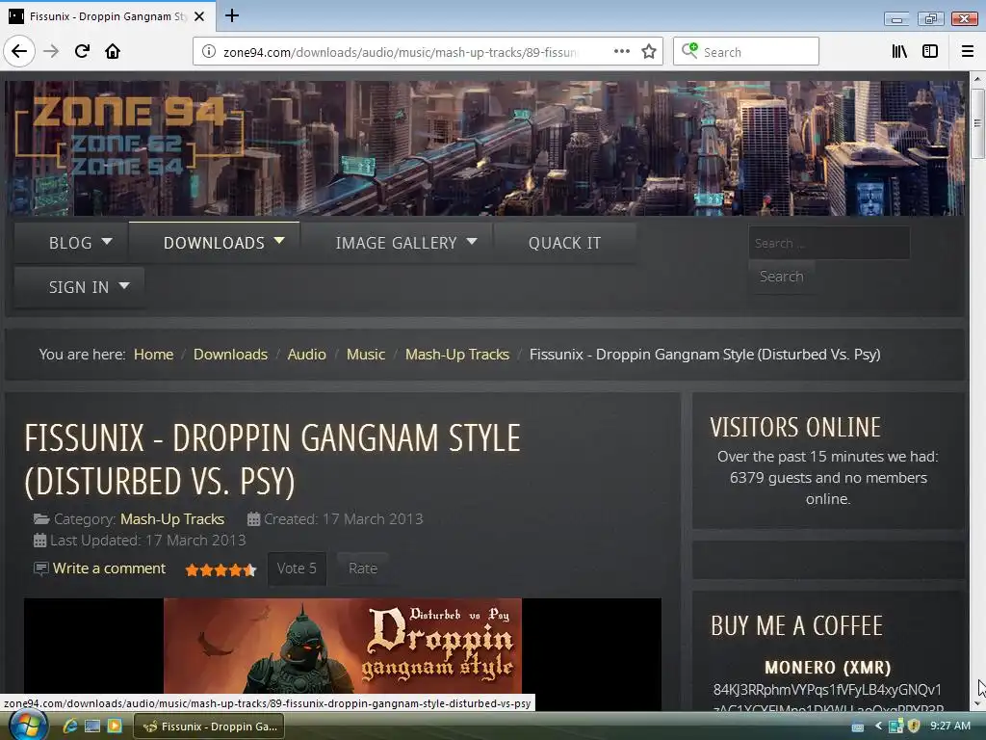The height and width of the screenshot is (740, 986).
Task: Open a new tab with plus button
Action: (232, 15)
